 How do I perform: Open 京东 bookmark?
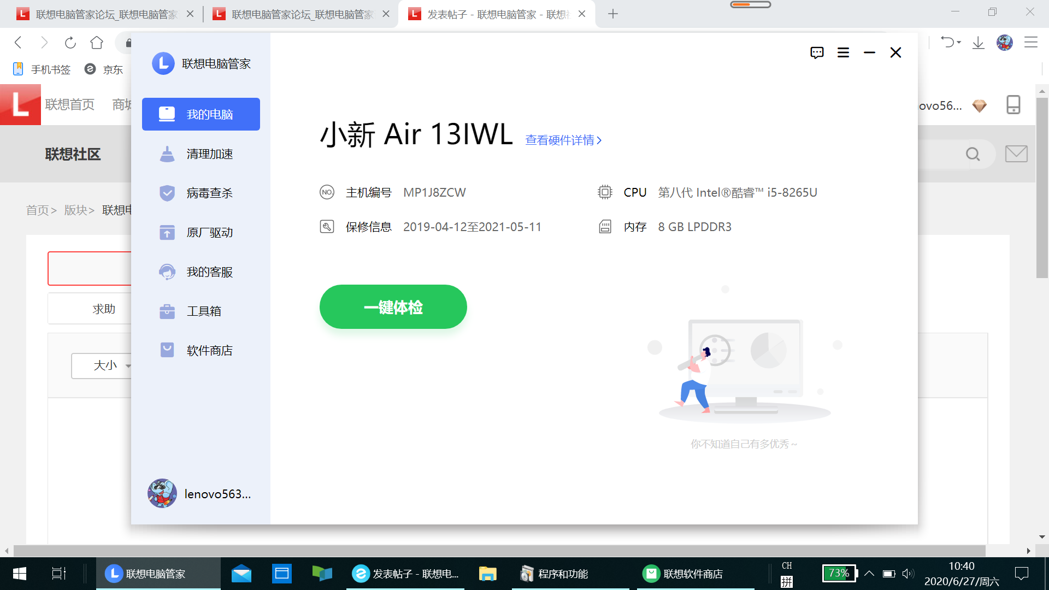[104, 69]
